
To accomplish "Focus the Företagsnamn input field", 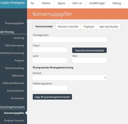I will tap(69, 39).
